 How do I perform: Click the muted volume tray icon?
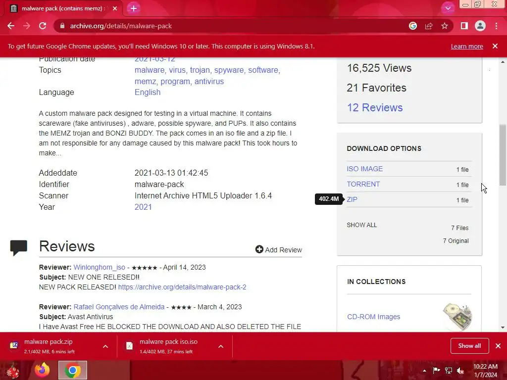(460, 371)
